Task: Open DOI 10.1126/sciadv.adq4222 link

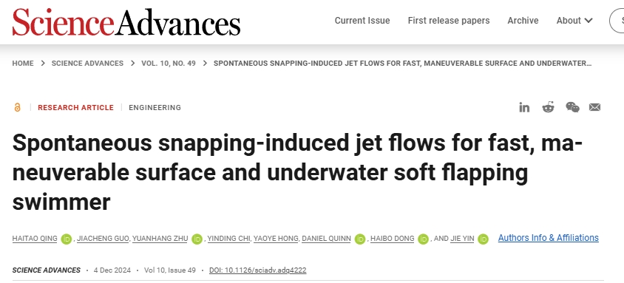Action: tap(258, 270)
